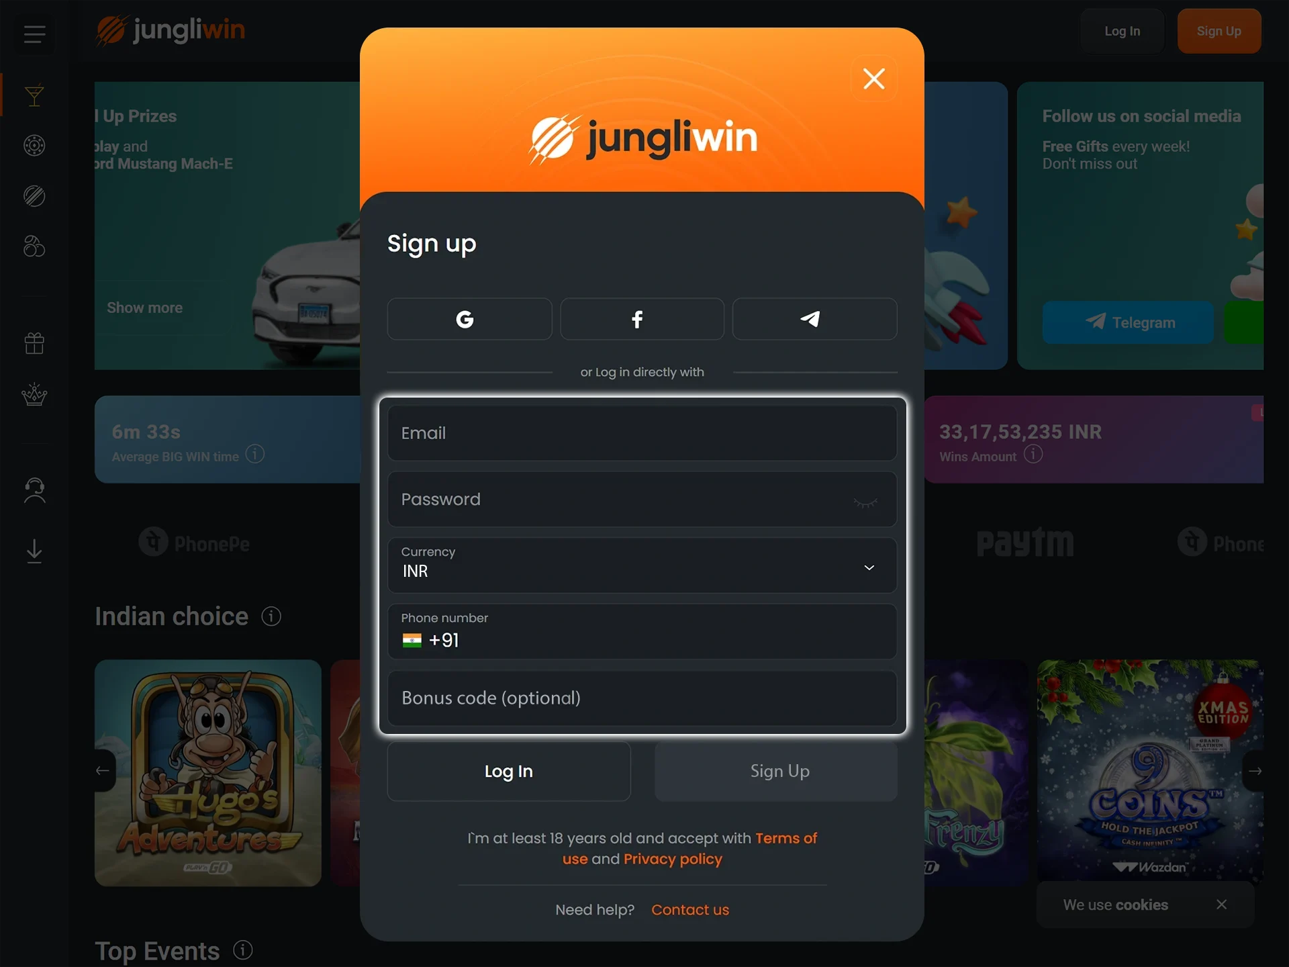Image resolution: width=1289 pixels, height=967 pixels.
Task: Click the Email input field
Action: point(642,432)
